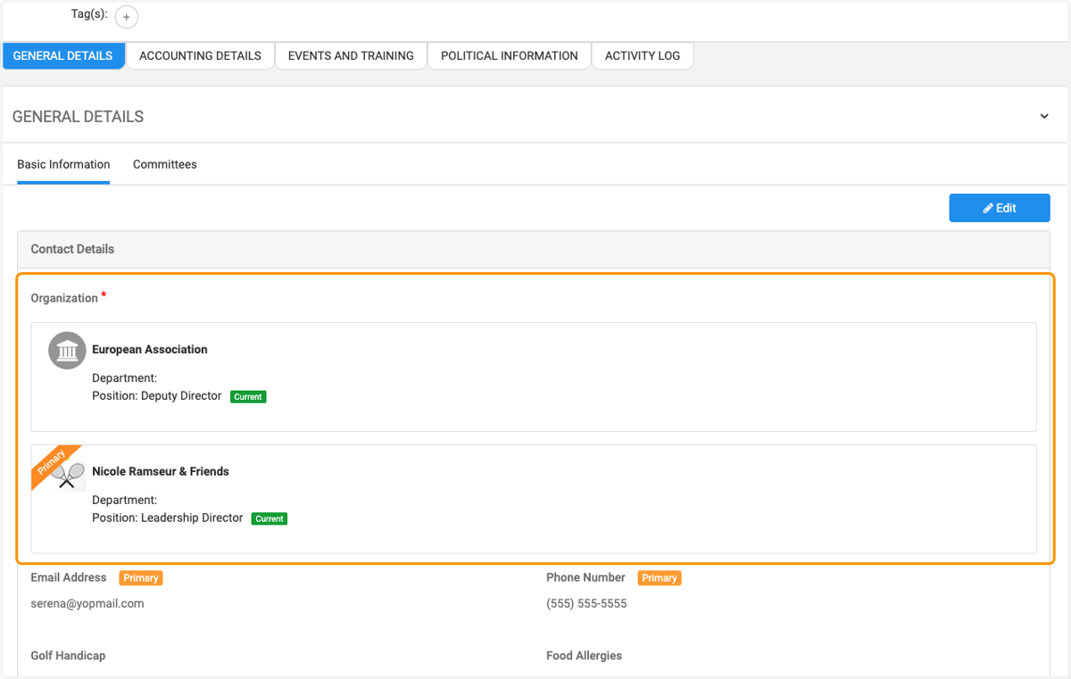This screenshot has height=679, width=1071.
Task: Go to the Political Information tab
Action: [510, 55]
